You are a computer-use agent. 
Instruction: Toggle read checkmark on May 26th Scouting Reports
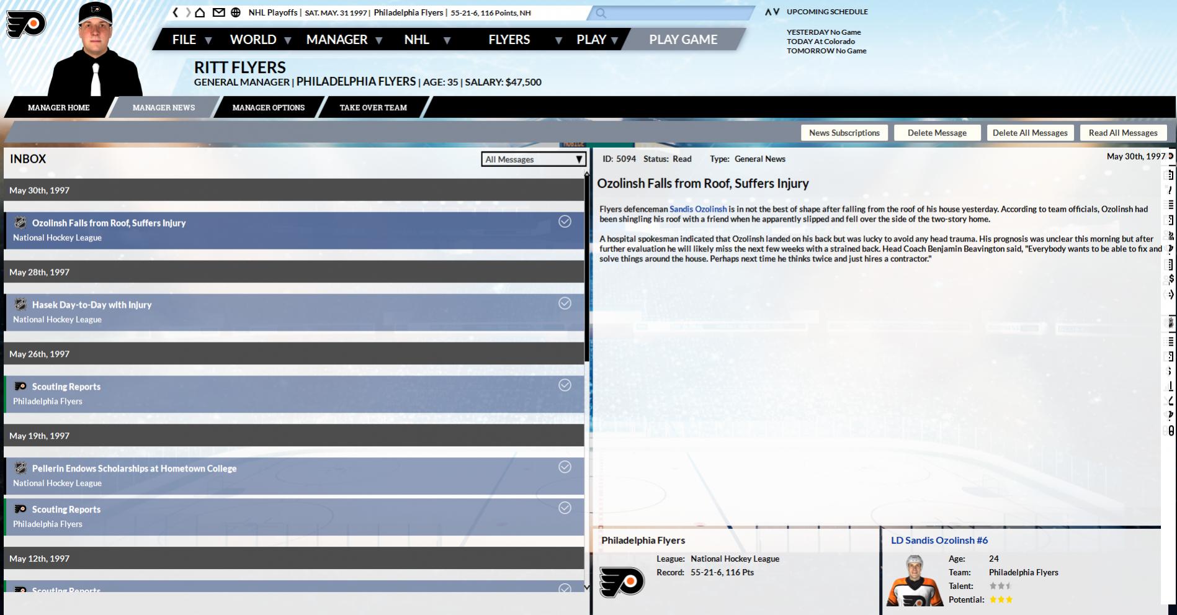click(565, 385)
